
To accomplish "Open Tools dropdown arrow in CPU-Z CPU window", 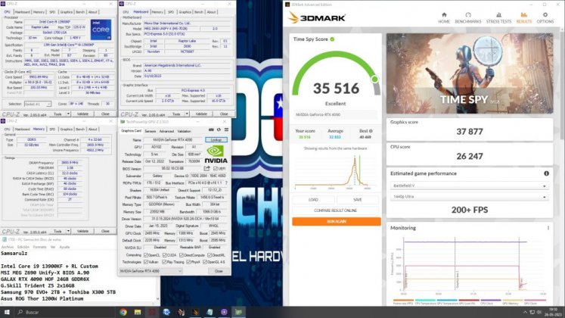I will tap(68, 114).
